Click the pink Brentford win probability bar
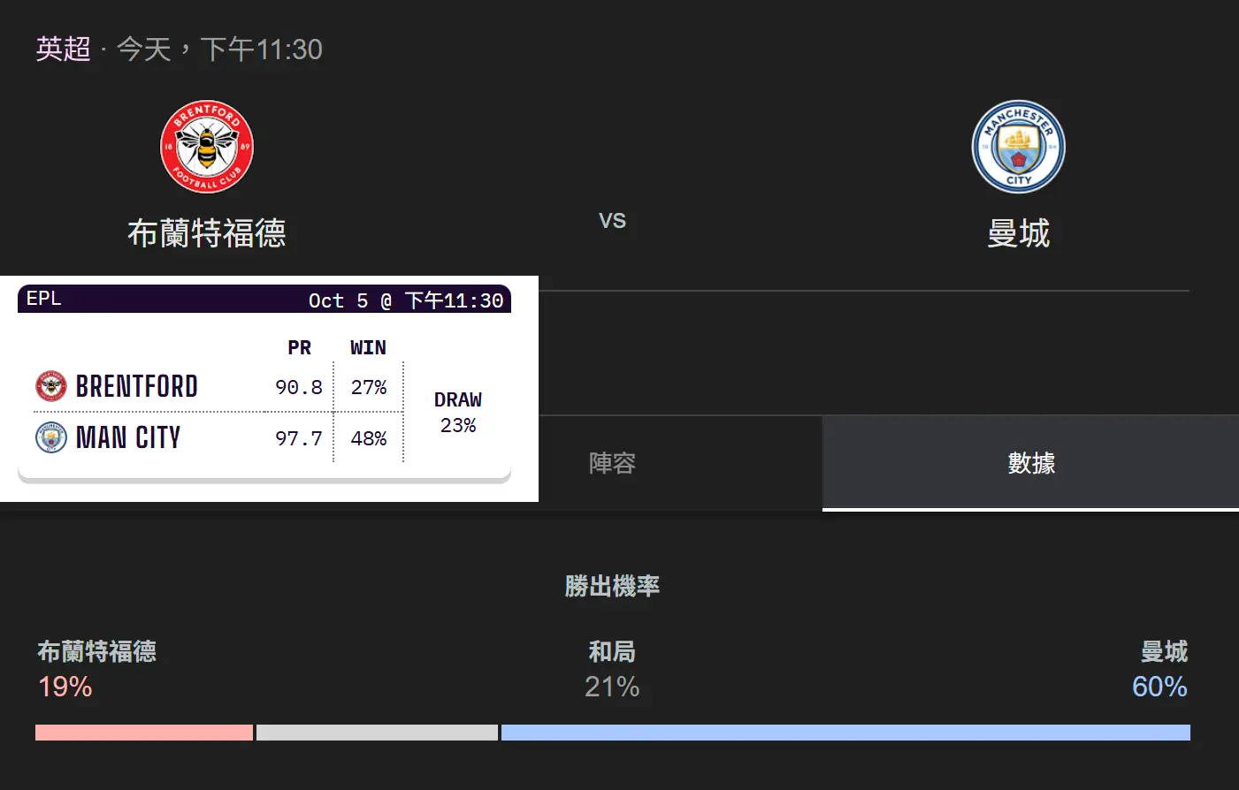1239x790 pixels. (x=144, y=733)
